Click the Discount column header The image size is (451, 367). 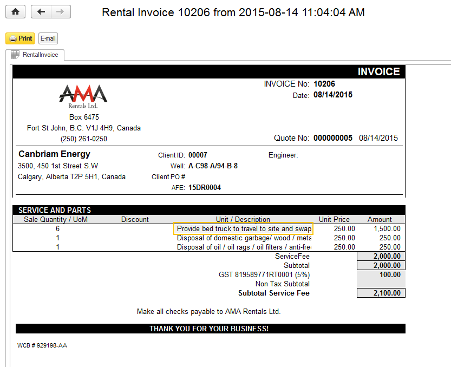click(135, 219)
